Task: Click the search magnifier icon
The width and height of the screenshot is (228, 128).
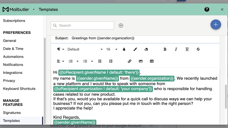Action: point(55,25)
